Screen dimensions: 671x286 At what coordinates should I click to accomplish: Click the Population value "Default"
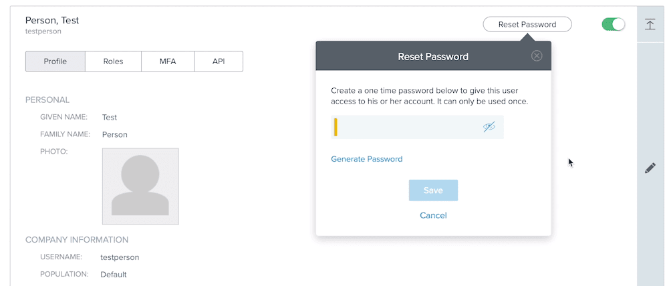click(114, 274)
